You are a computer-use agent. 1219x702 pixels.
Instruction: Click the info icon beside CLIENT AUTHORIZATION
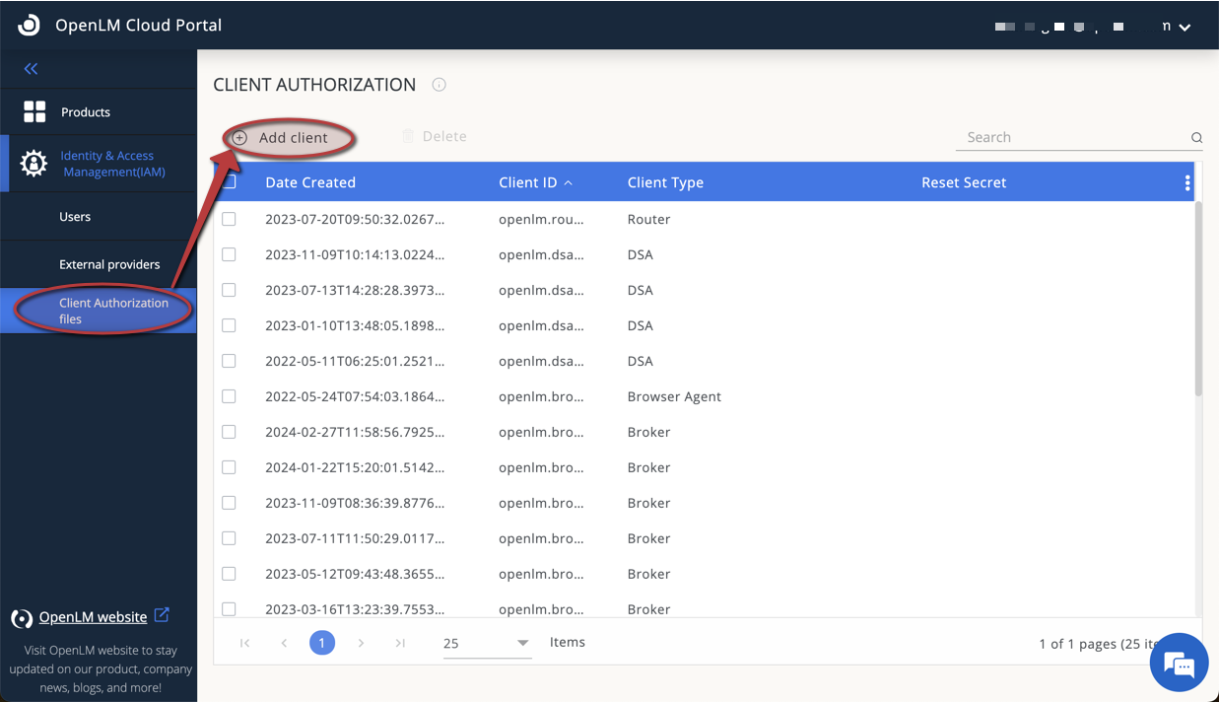(x=438, y=85)
